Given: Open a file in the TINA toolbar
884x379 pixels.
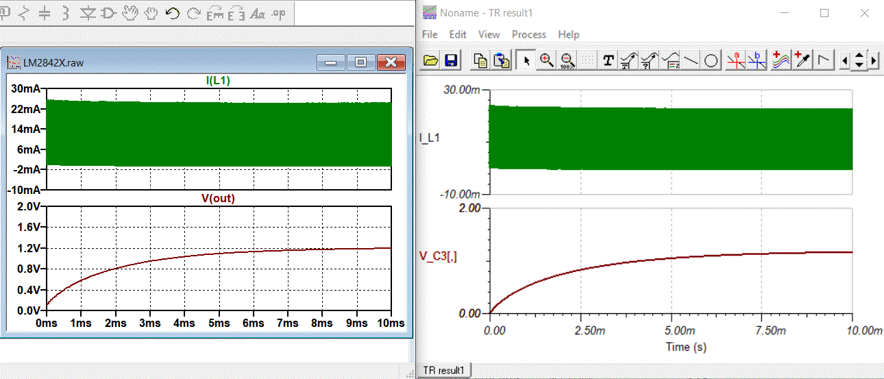Looking at the screenshot, I should point(430,60).
